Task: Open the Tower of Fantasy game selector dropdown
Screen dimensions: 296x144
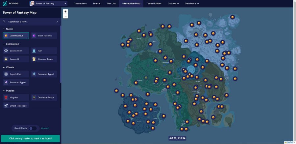Action: pos(48,3)
